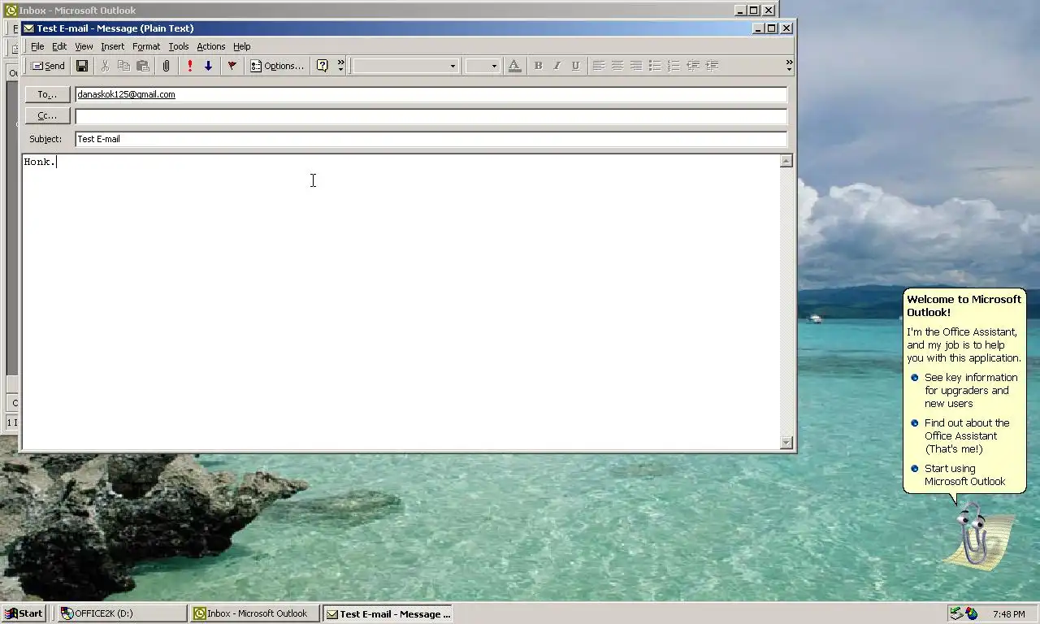The height and width of the screenshot is (624, 1040).
Task: Toggle Underline formatting
Action: [x=575, y=66]
